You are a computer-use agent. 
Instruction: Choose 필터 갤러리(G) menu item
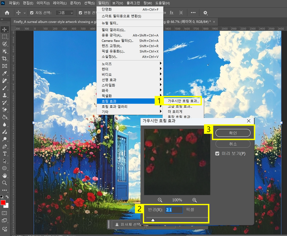[130, 30]
